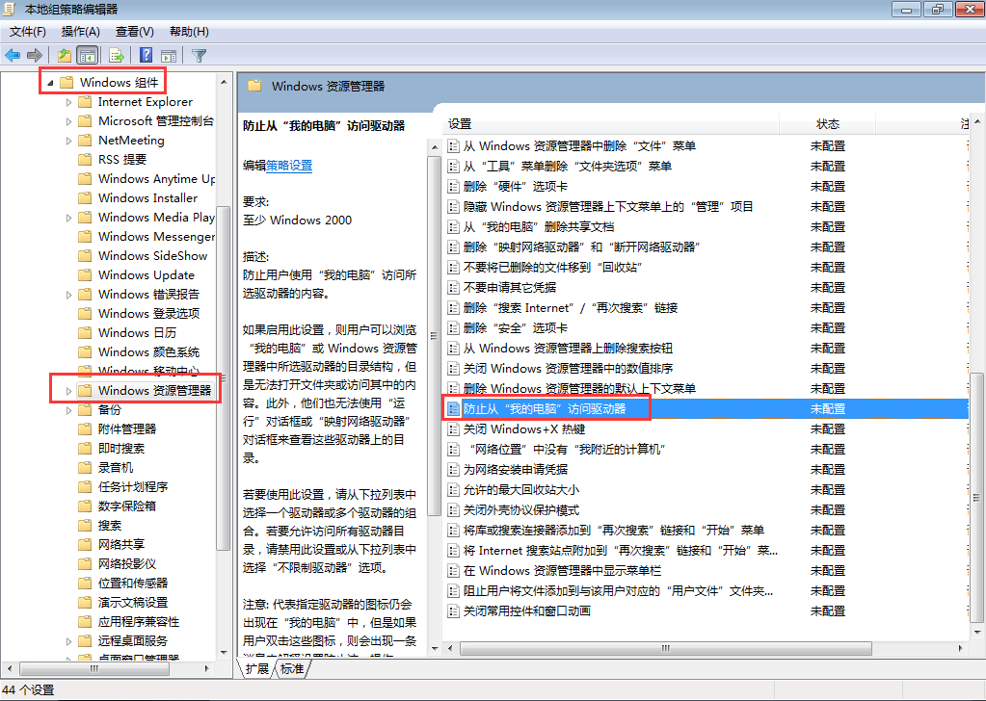The width and height of the screenshot is (986, 701).
Task: Click the filter icon on the toolbar
Action: tap(198, 55)
